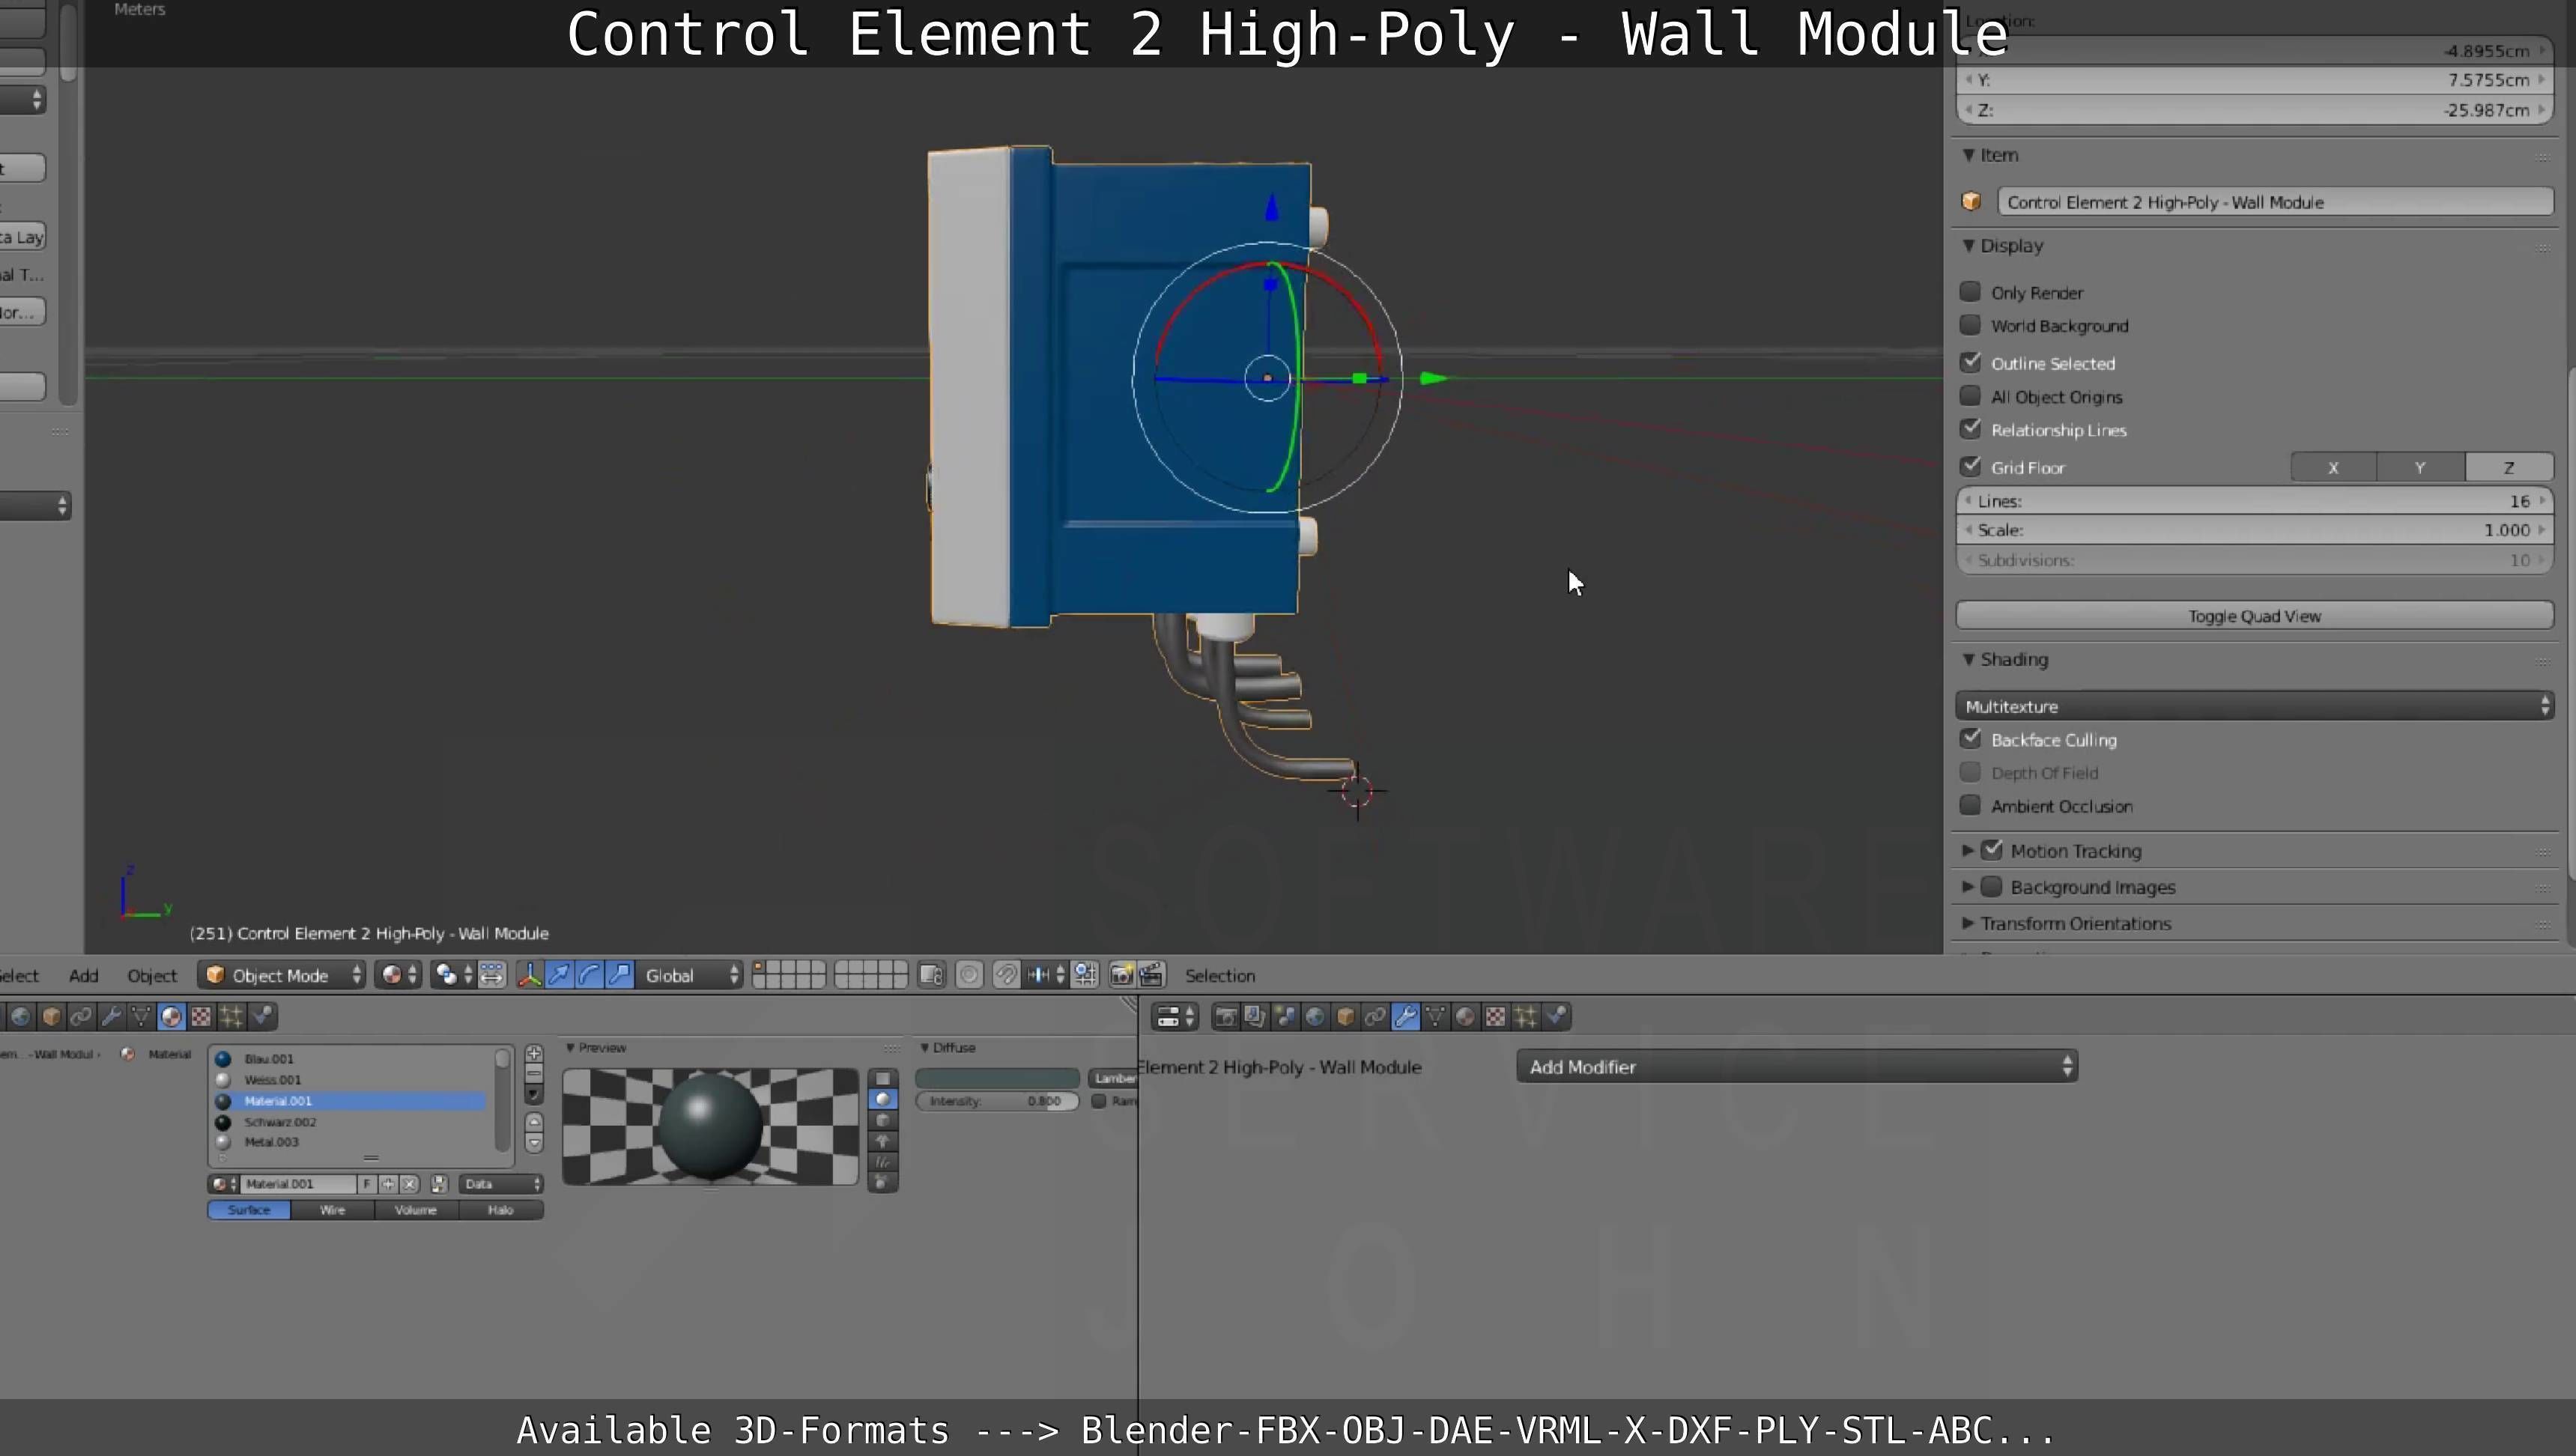Viewport: 2576px width, 1456px height.
Task: Select Halo material type tab
Action: pos(501,1210)
